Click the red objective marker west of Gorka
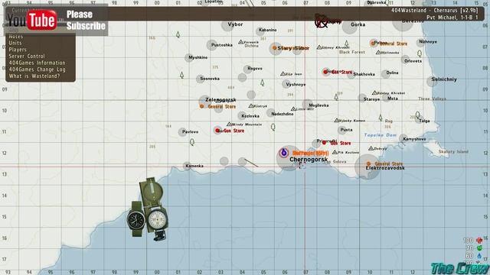490x275 pixels. [x=321, y=21]
